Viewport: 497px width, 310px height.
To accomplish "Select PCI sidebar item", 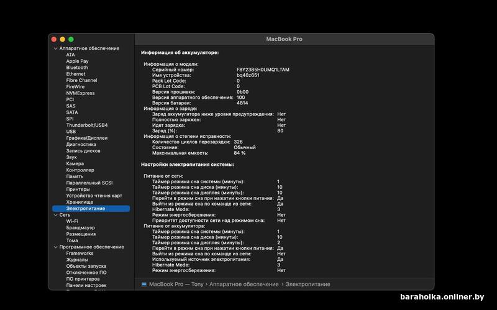I will point(70,99).
